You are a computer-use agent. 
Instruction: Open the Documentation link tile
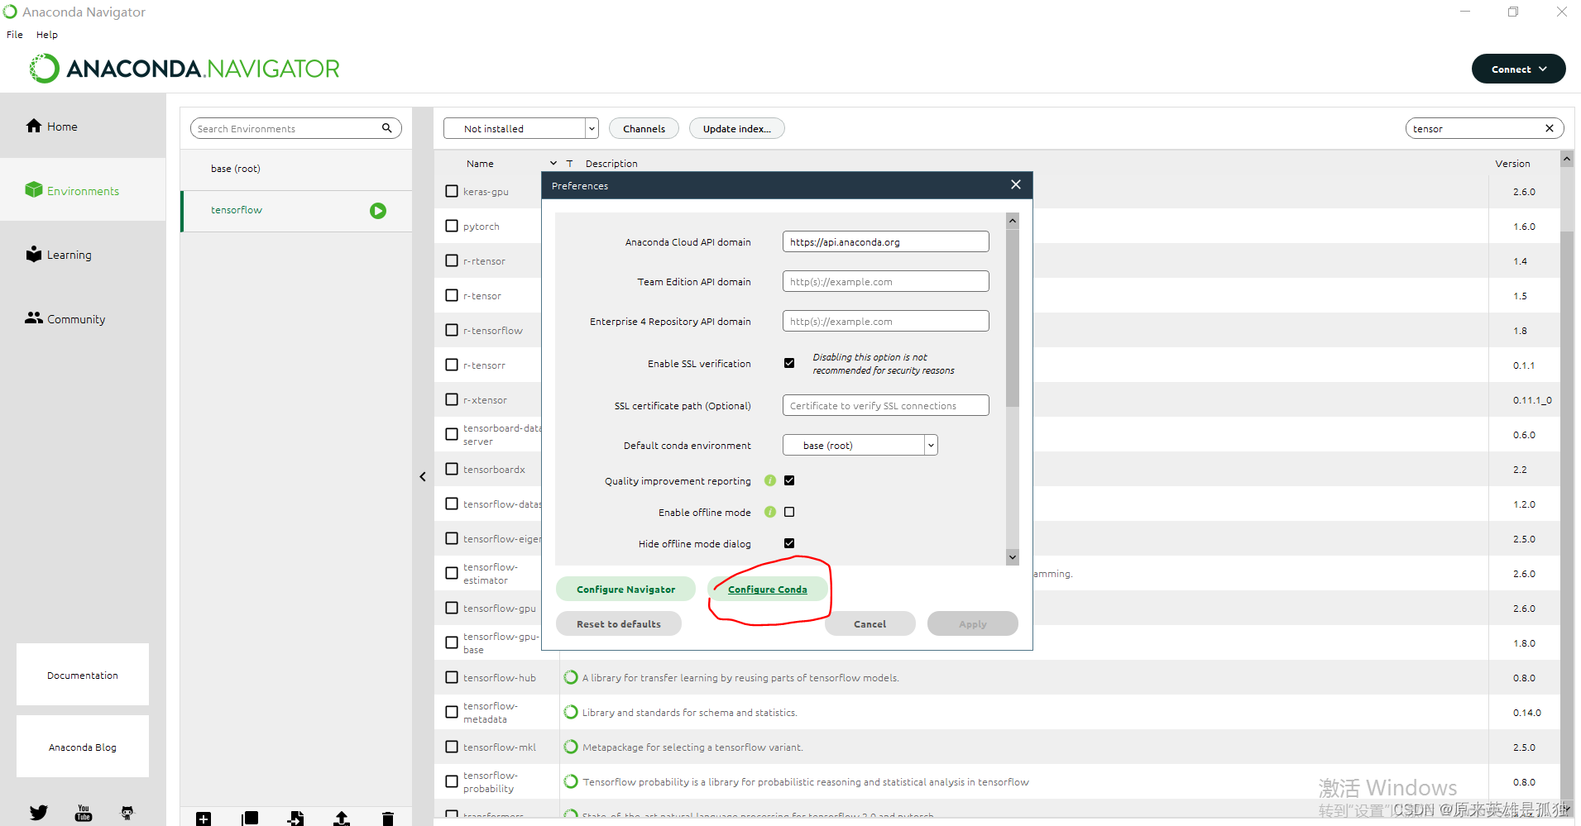point(83,675)
